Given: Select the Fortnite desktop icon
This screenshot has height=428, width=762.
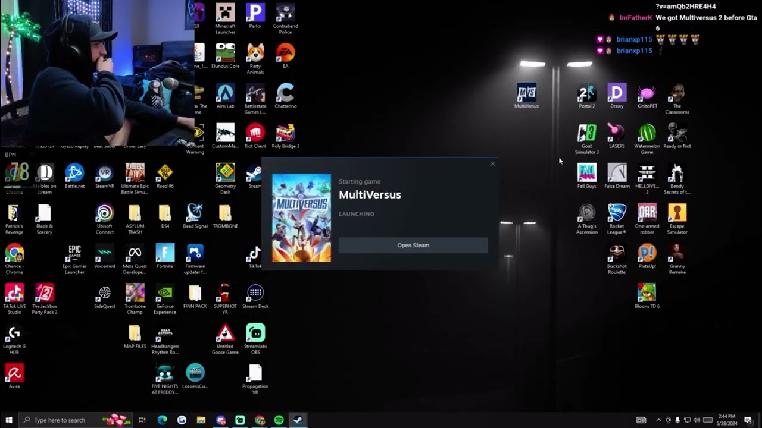Looking at the screenshot, I should (165, 256).
